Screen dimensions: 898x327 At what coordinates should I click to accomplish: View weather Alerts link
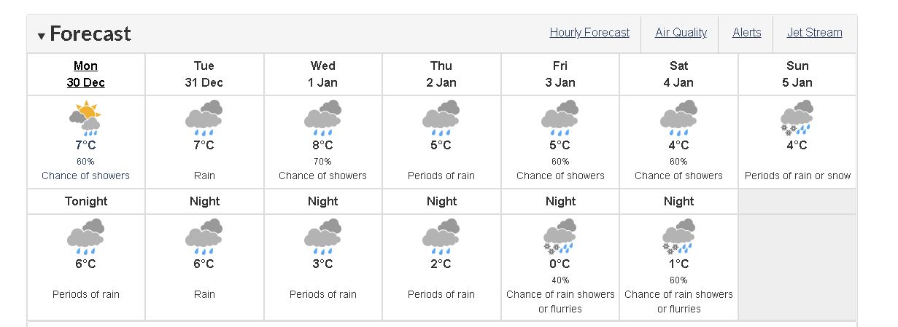[746, 33]
